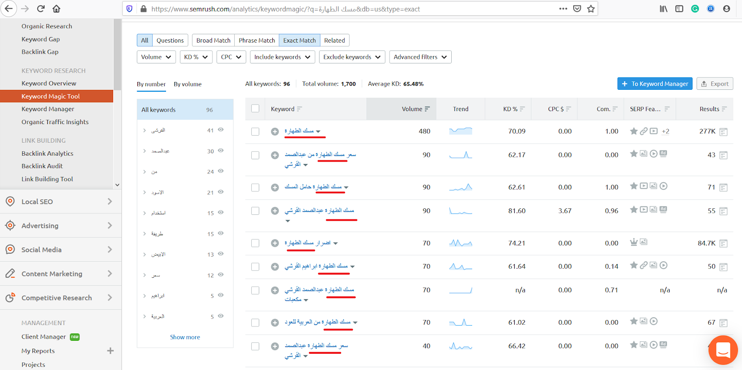
Task: Click the plus icon next to My Reports
Action: 110,351
